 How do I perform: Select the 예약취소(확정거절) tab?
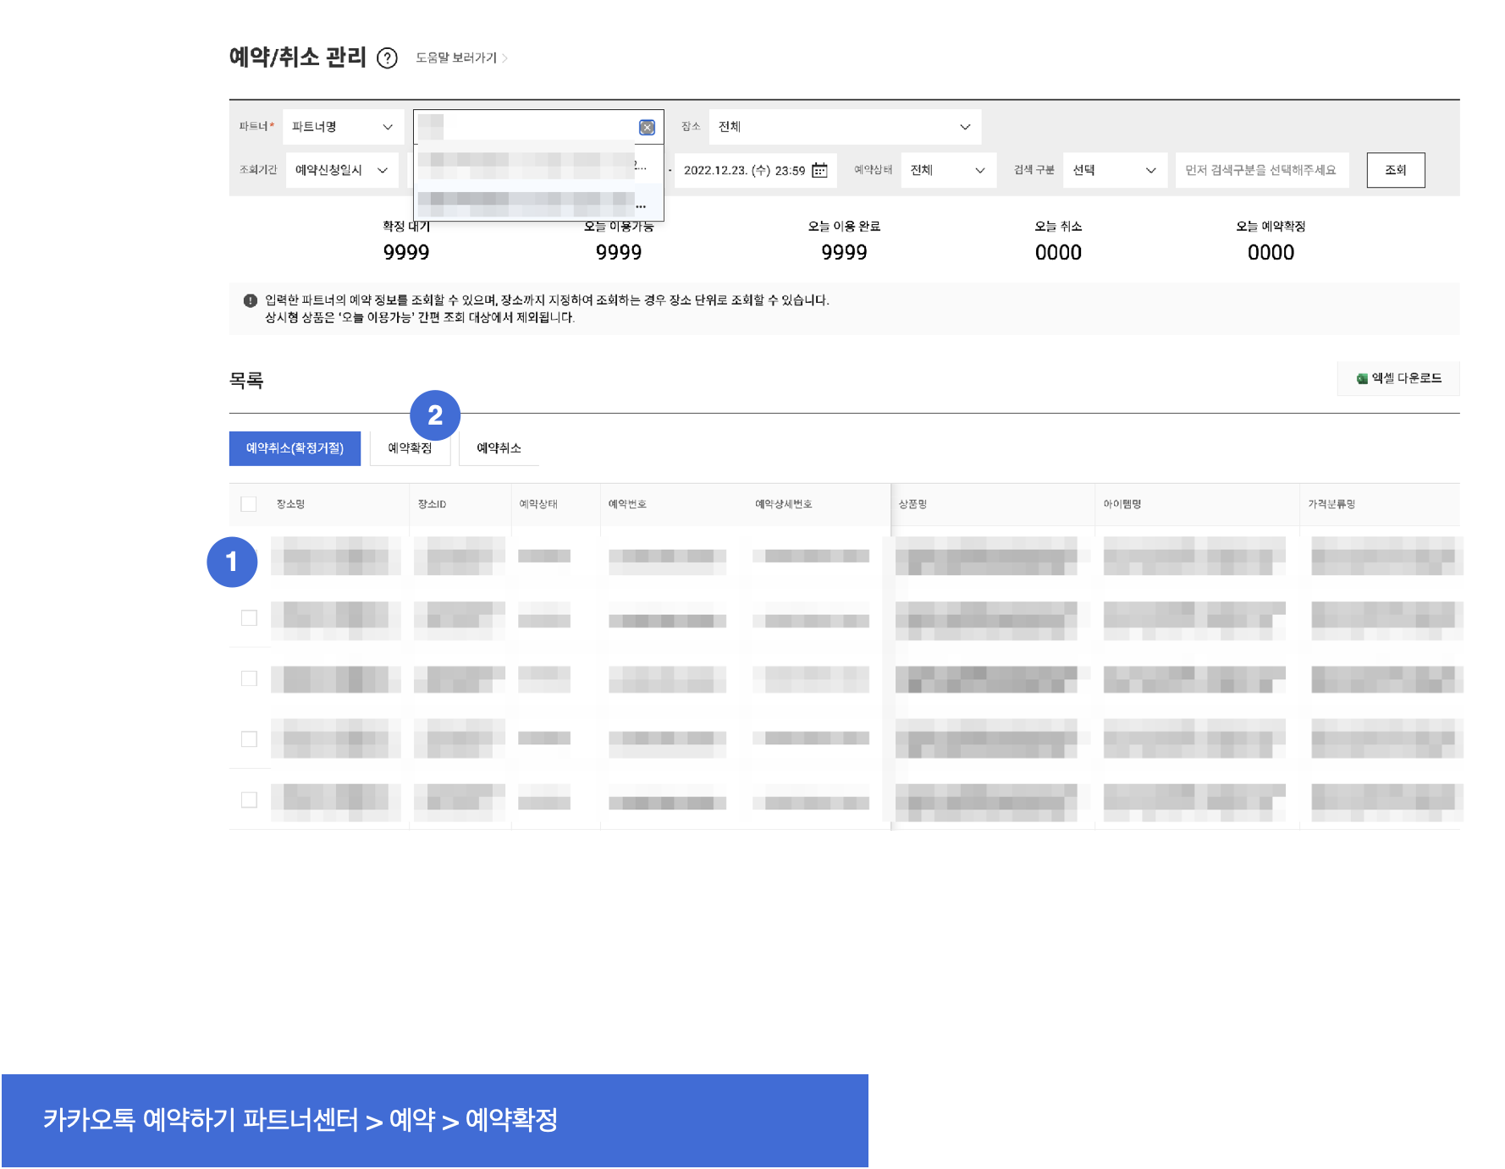[x=295, y=448]
